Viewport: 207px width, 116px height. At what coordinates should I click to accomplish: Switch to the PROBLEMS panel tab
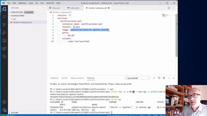pos(54,78)
